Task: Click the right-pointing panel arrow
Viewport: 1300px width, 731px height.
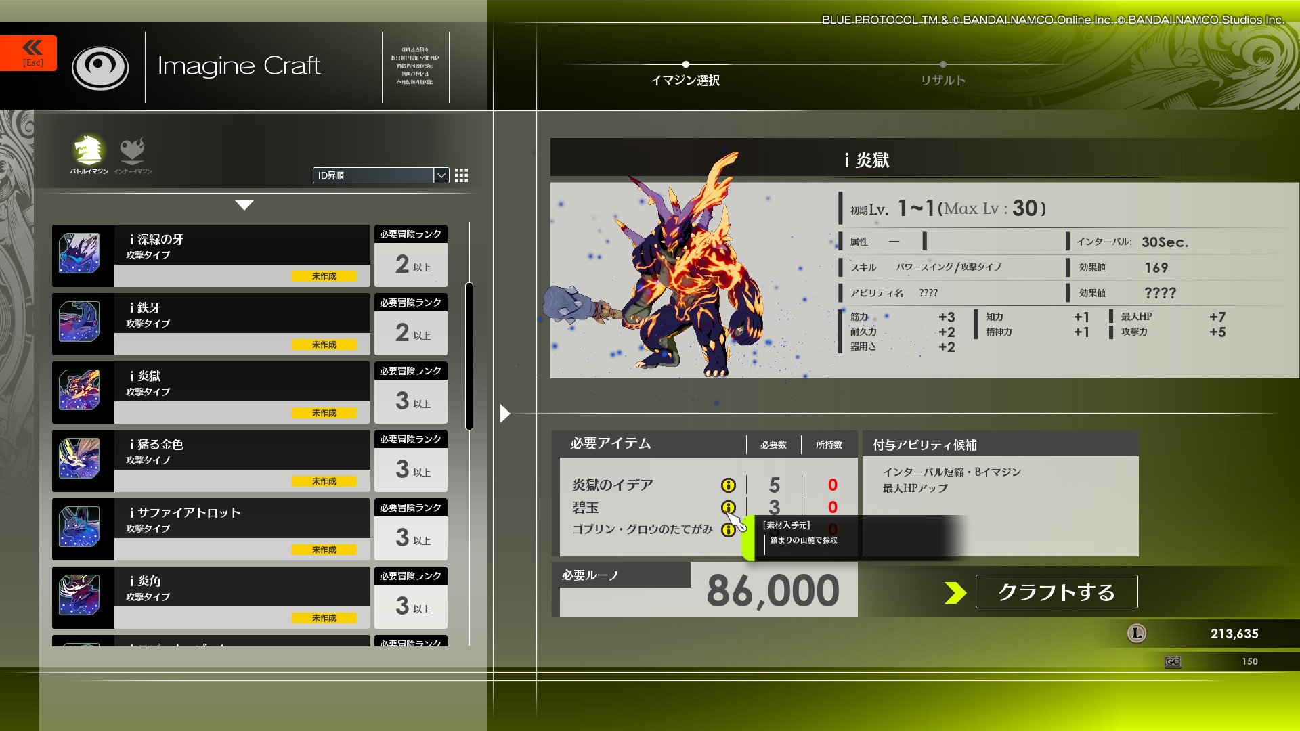Action: [x=504, y=414]
